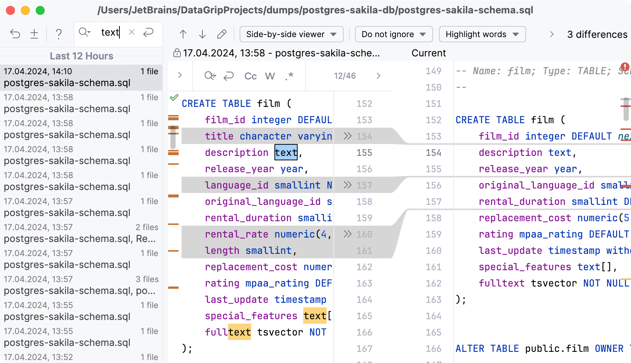Expand the Highlight words dropdown

point(482,35)
